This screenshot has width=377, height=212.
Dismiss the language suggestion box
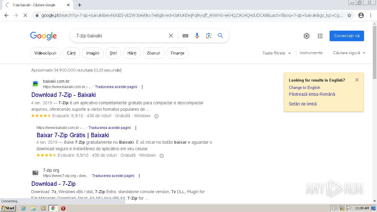tap(357, 80)
